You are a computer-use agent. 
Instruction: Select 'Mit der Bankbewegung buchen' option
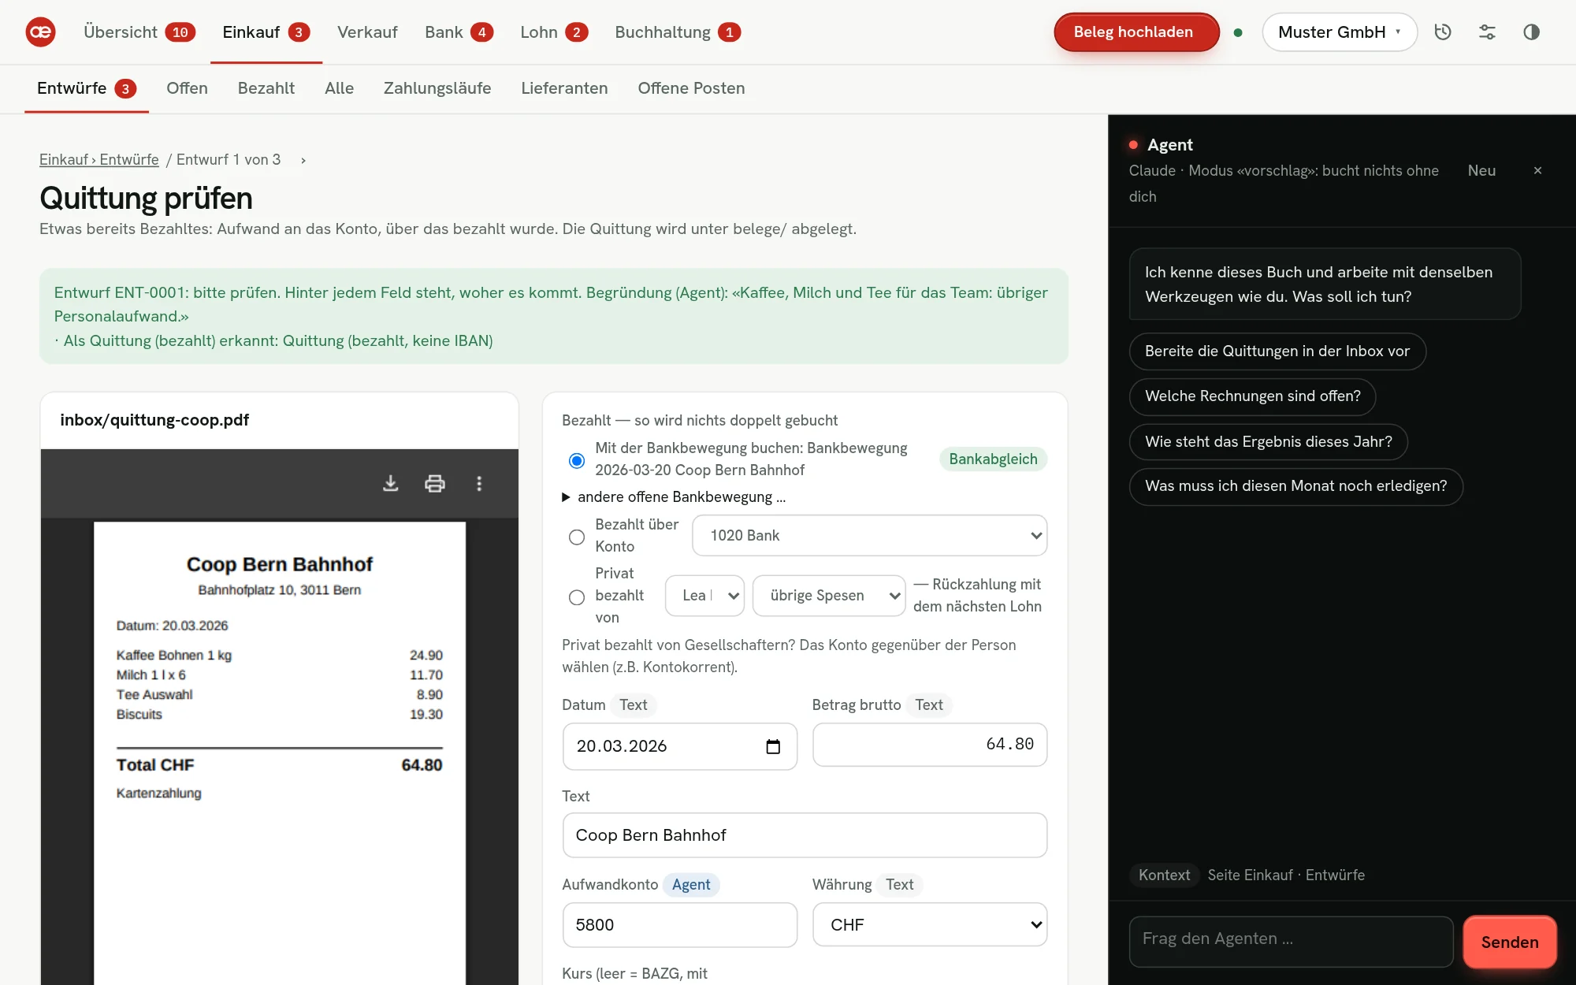point(577,460)
